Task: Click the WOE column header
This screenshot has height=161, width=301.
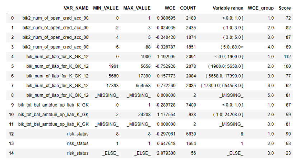Action: [170, 8]
